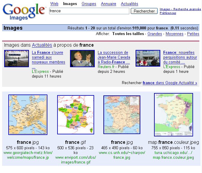This screenshot has width=202, height=173.
Task: Open the third france.jpg map thumbnail
Action: tap(122, 115)
